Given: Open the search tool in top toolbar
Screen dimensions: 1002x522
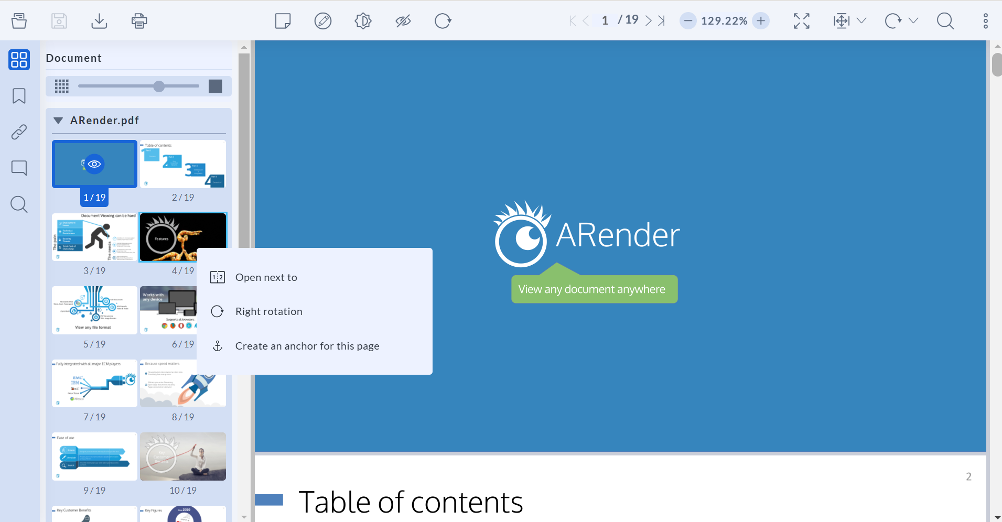Looking at the screenshot, I should coord(945,21).
